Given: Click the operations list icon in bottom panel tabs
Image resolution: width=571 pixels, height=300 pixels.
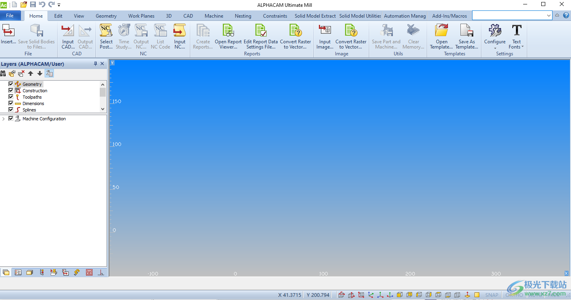Looking at the screenshot, I should [x=18, y=272].
